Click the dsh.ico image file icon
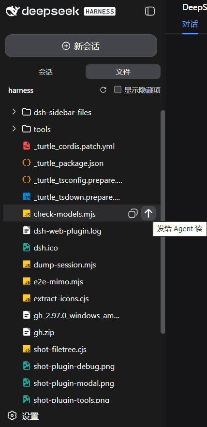Viewport: 207px width, 427px height. [x=27, y=248]
